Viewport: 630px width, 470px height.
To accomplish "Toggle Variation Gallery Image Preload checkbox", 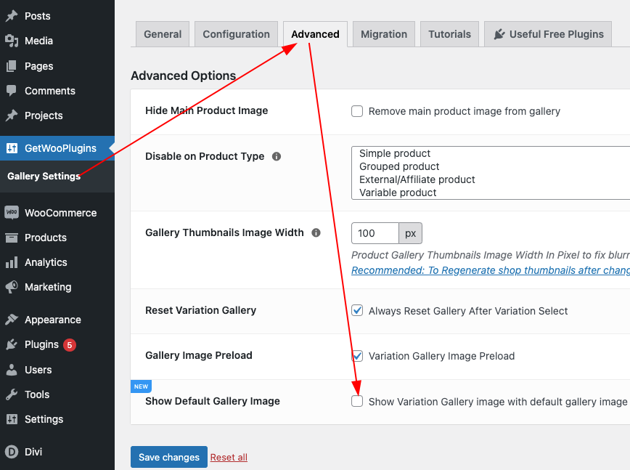I will click(x=357, y=356).
